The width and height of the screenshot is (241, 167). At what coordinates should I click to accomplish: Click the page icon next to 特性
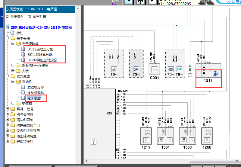click(x=12, y=33)
